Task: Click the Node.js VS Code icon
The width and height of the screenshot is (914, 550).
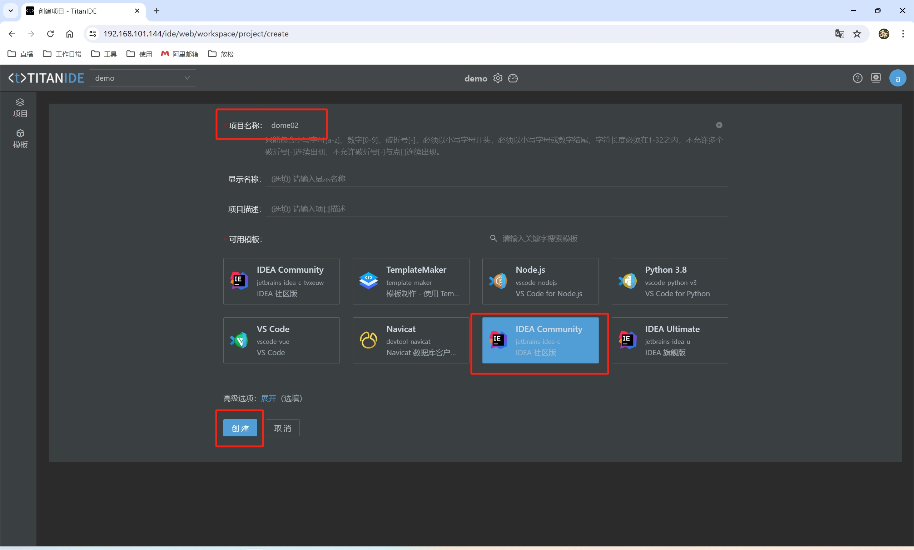Action: tap(498, 281)
